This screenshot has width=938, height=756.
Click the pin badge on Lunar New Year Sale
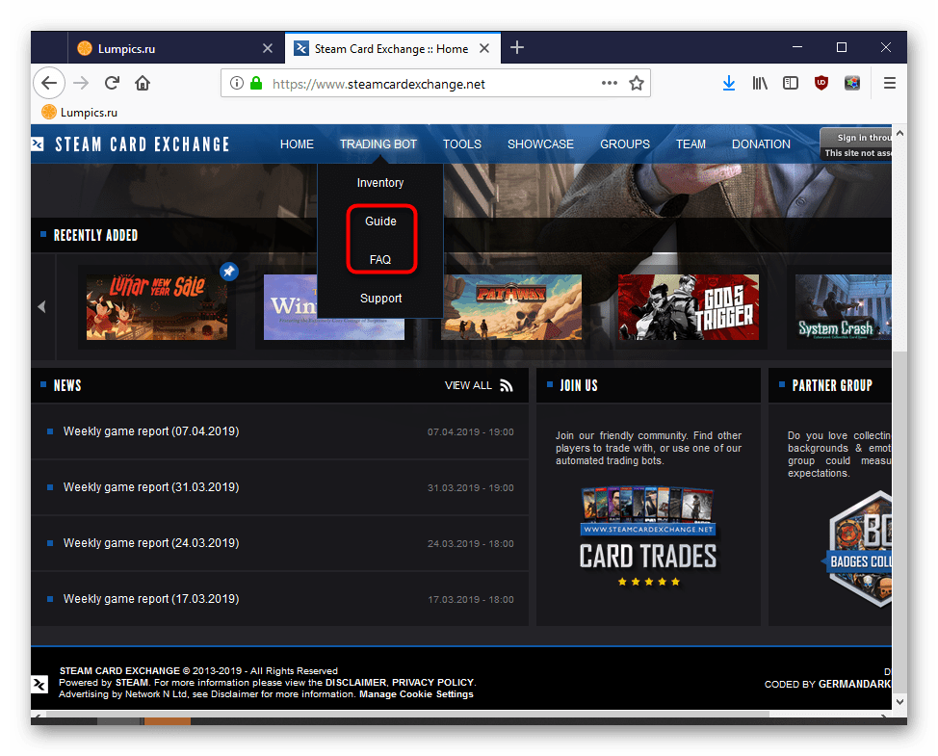pyautogui.click(x=229, y=272)
